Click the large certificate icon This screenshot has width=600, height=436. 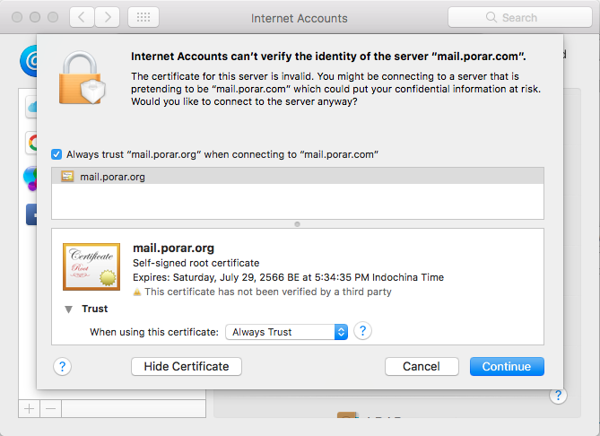point(91,266)
